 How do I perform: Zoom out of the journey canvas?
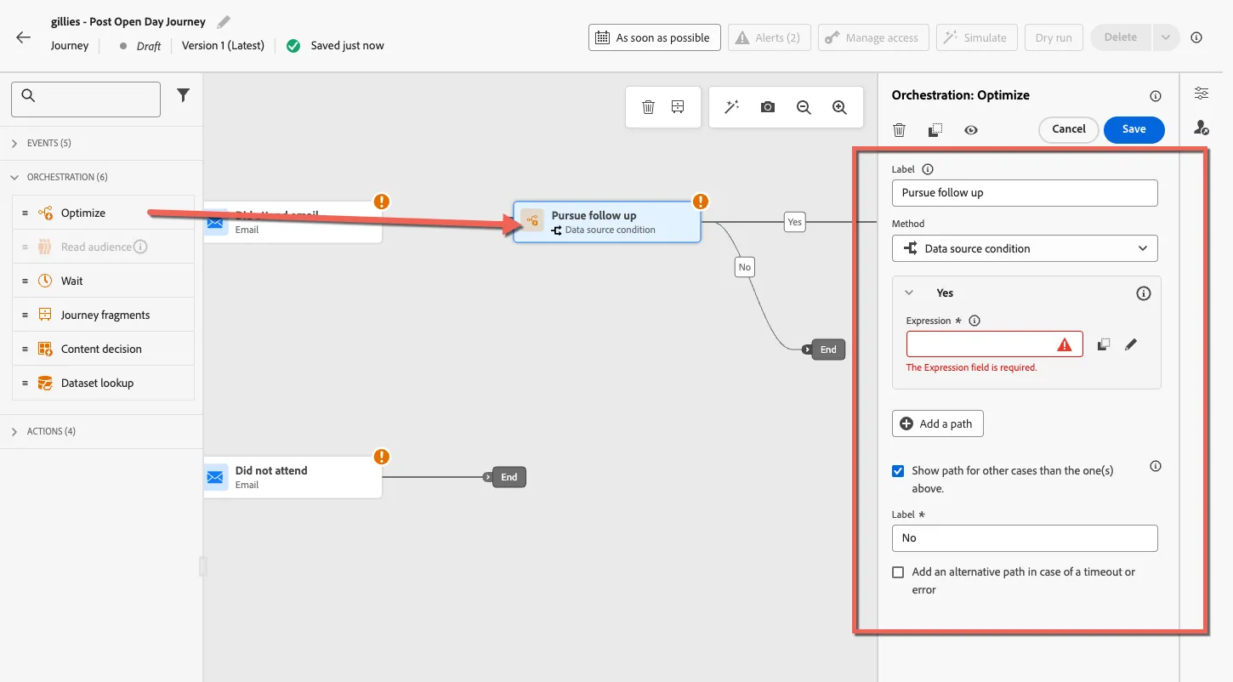point(804,107)
